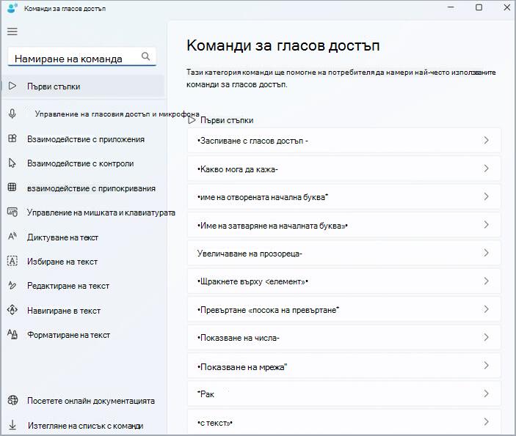This screenshot has width=516, height=436.
Task: Expand chevron on Какво мога да кажа
Action: (x=486, y=169)
